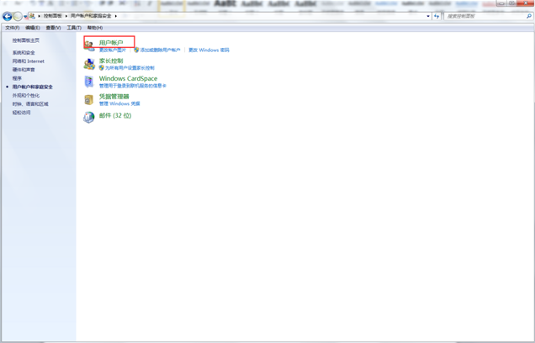Open the 凭据管理器 heading link
The width and height of the screenshot is (535, 343).
114,97
